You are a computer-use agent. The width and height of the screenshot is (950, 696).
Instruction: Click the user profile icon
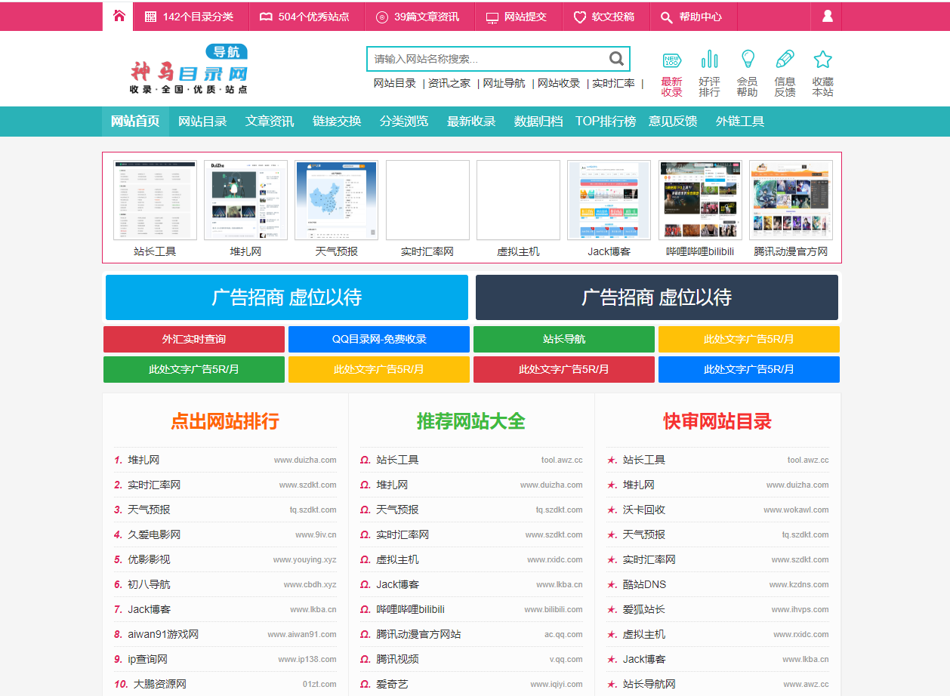[x=827, y=16]
